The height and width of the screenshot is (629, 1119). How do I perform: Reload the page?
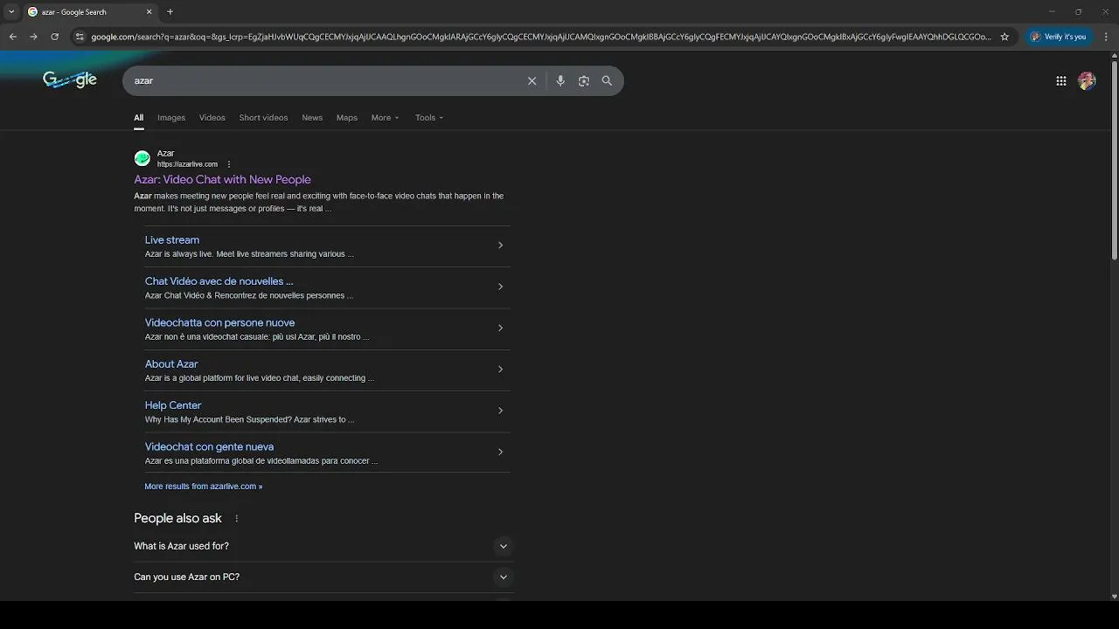[54, 37]
